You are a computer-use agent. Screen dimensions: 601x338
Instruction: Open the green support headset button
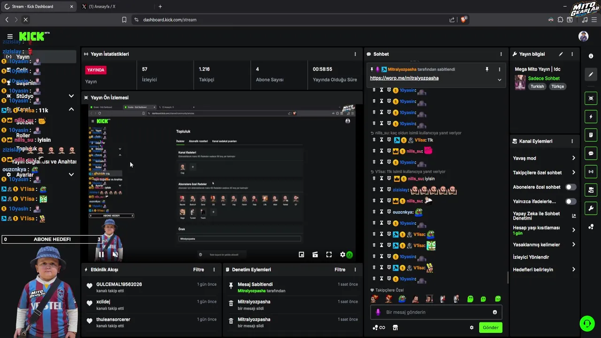click(x=587, y=323)
